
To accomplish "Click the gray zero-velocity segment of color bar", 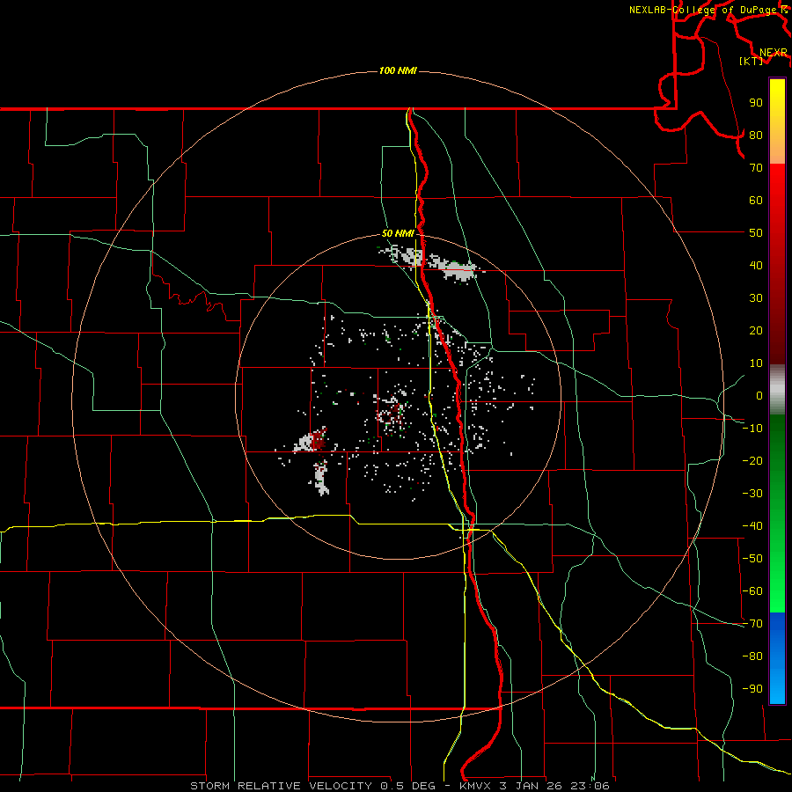I will (777, 390).
